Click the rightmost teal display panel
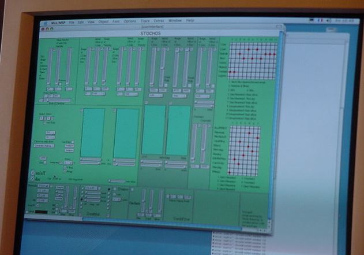364x255 pixels. [x=178, y=131]
